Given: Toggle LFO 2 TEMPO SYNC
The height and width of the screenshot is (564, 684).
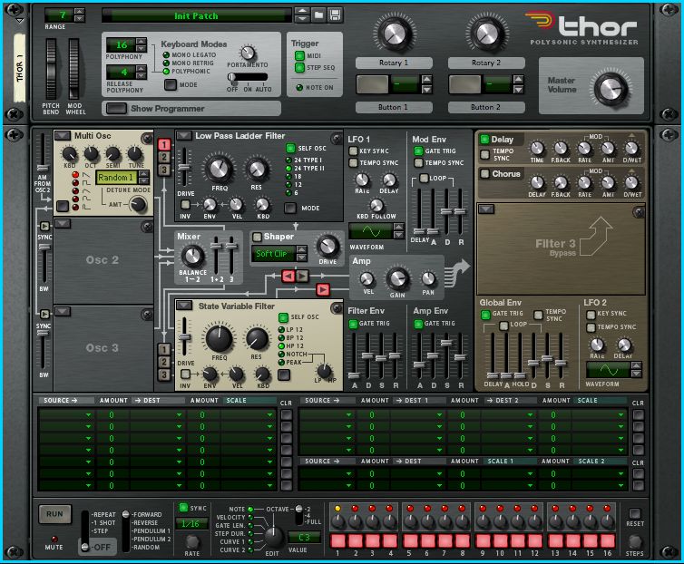Looking at the screenshot, I should pos(591,327).
